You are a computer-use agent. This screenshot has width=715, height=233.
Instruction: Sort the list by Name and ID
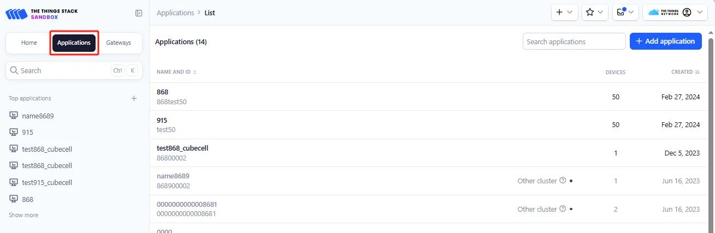[x=176, y=72]
